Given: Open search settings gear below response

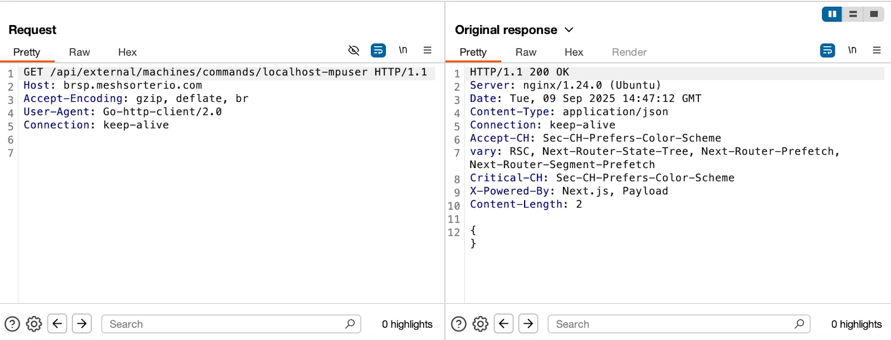Looking at the screenshot, I should [x=481, y=324].
